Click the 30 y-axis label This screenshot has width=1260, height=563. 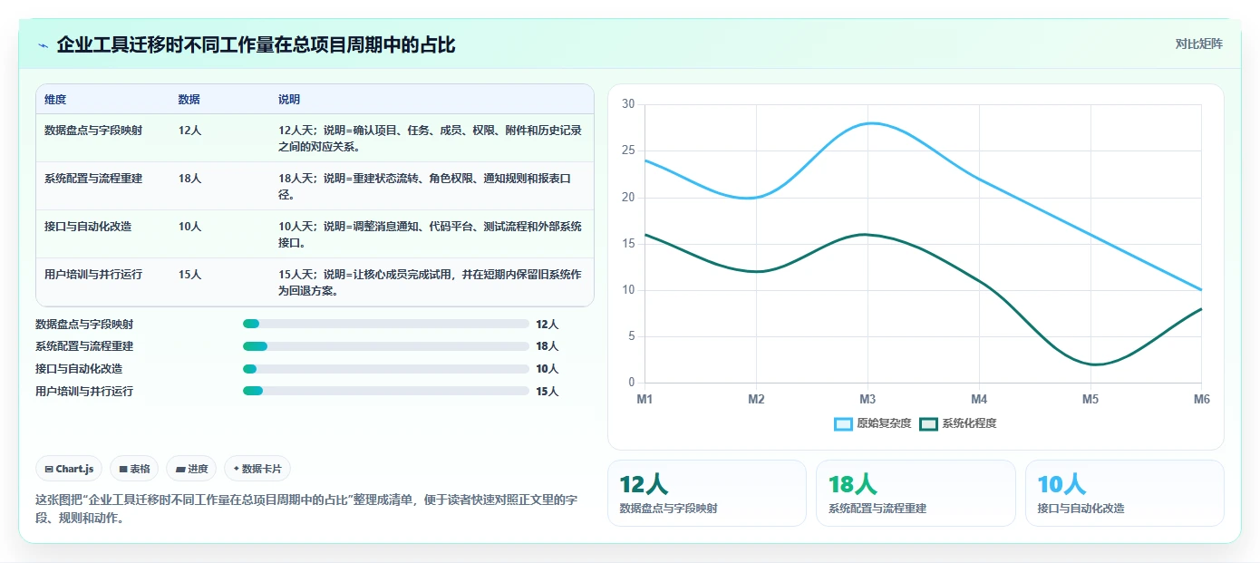[x=628, y=103]
